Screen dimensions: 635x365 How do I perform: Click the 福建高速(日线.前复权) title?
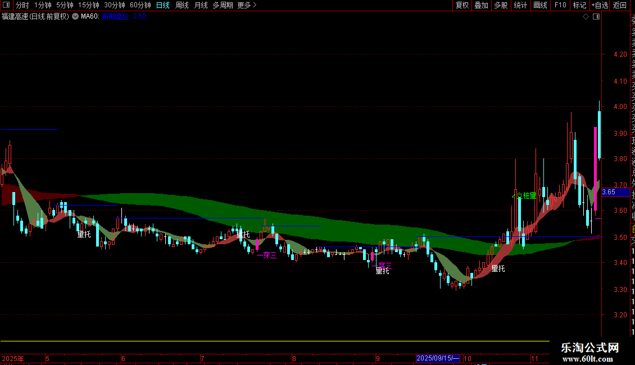coord(35,17)
